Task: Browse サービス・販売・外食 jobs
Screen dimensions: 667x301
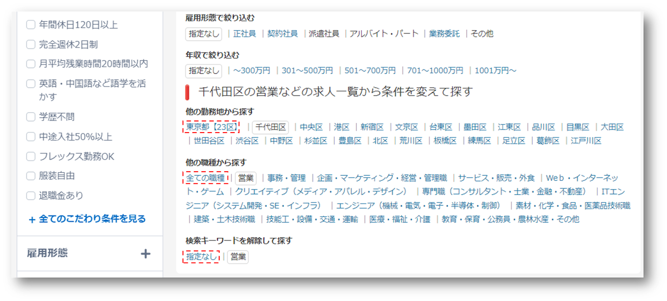Action: pos(496,178)
